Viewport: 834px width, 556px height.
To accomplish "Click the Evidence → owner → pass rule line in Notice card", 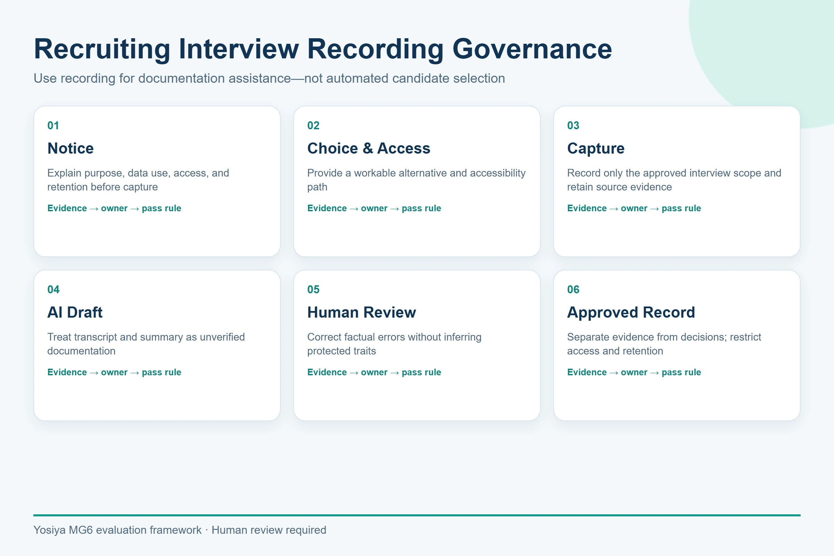I will pos(114,208).
